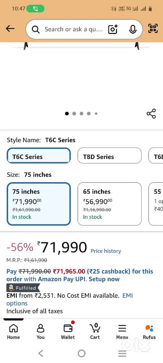Launch Rufus assistant icon
163x363 pixels.
(149, 331)
